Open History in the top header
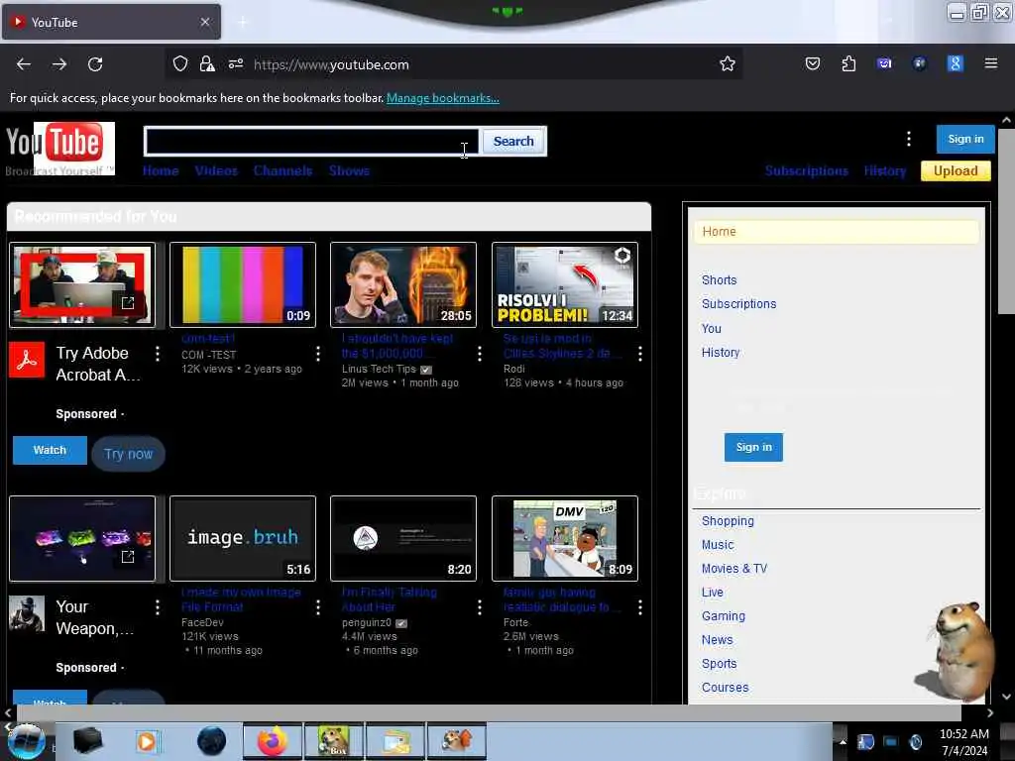The height and width of the screenshot is (761, 1015). [885, 170]
